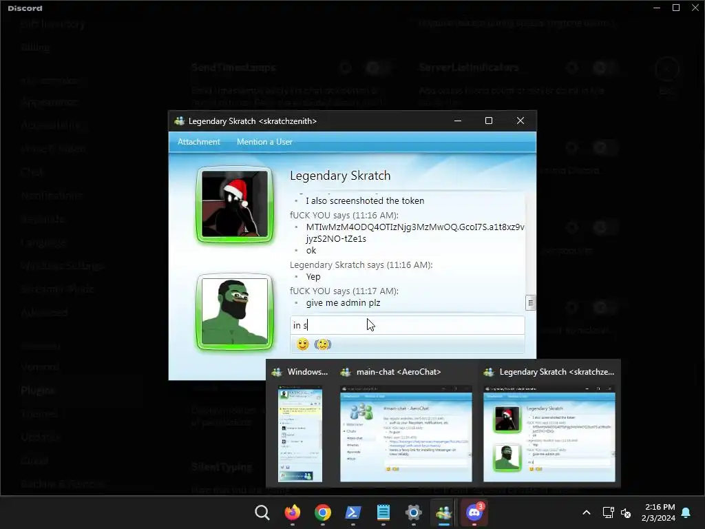
Task: Click 'I also screenshoted the token' message
Action: [x=365, y=200]
